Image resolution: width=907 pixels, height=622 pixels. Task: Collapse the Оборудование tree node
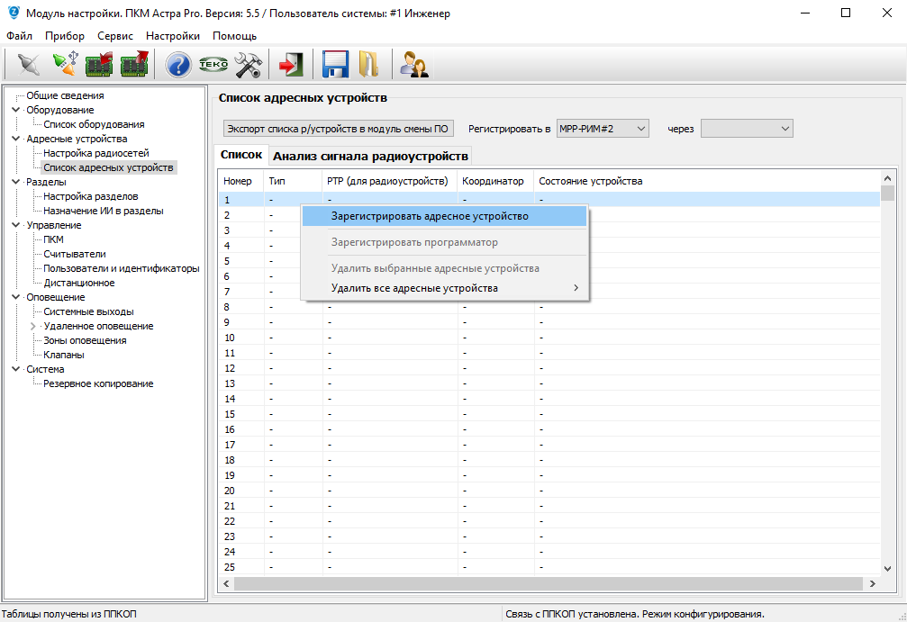click(x=15, y=110)
